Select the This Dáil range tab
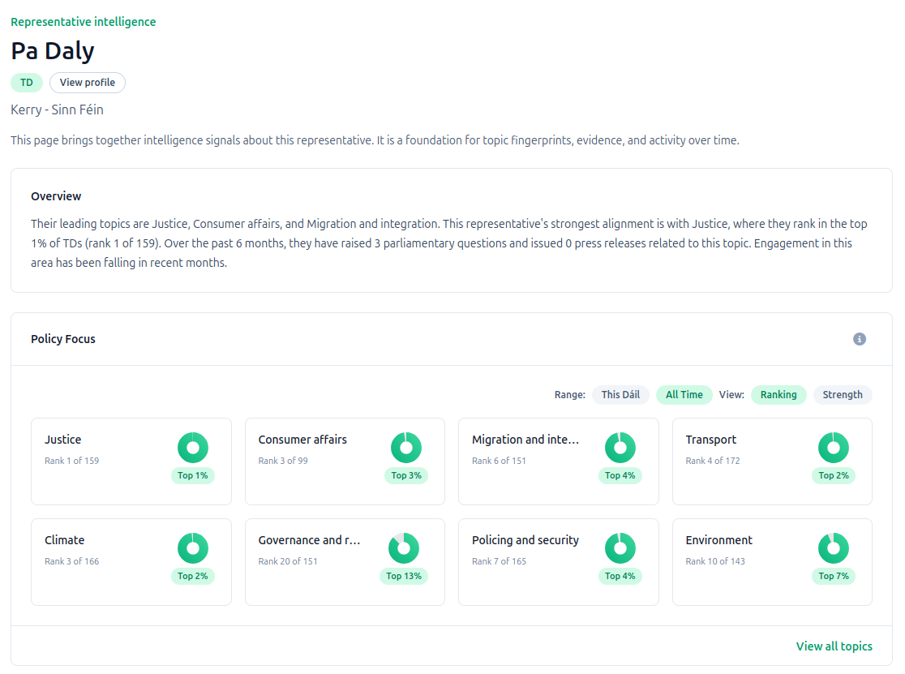Image resolution: width=905 pixels, height=674 pixels. [620, 394]
